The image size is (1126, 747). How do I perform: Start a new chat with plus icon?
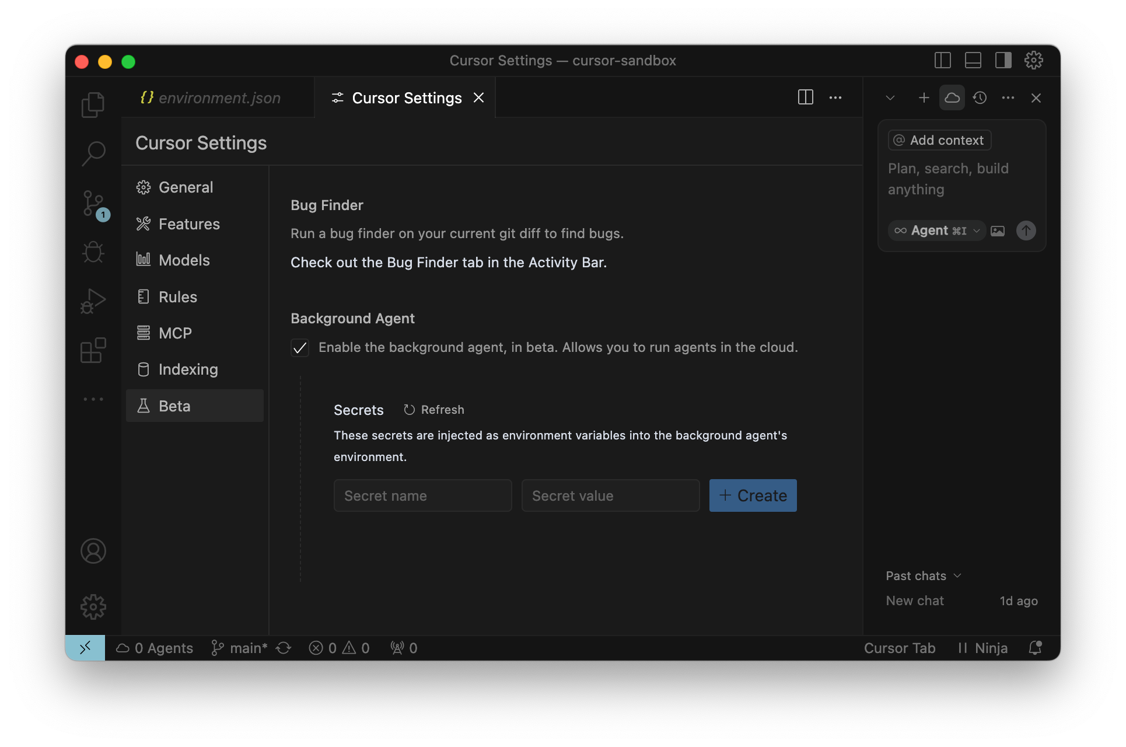(924, 97)
